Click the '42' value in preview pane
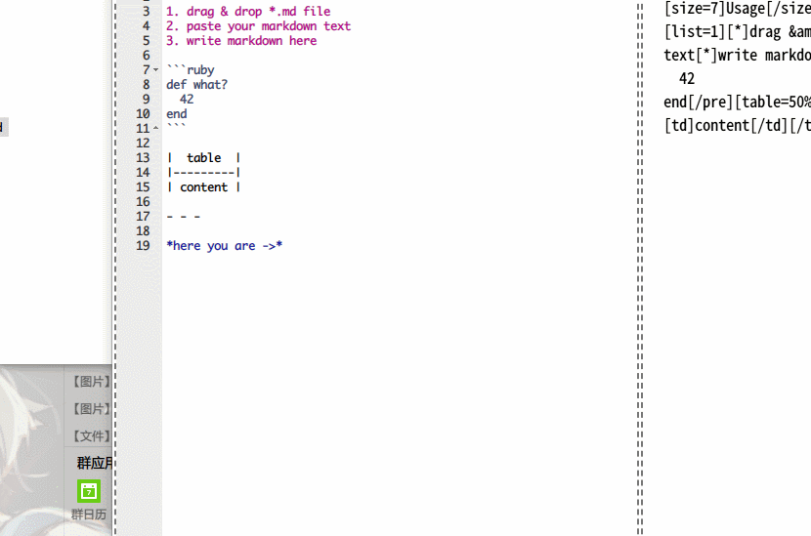 (x=687, y=78)
